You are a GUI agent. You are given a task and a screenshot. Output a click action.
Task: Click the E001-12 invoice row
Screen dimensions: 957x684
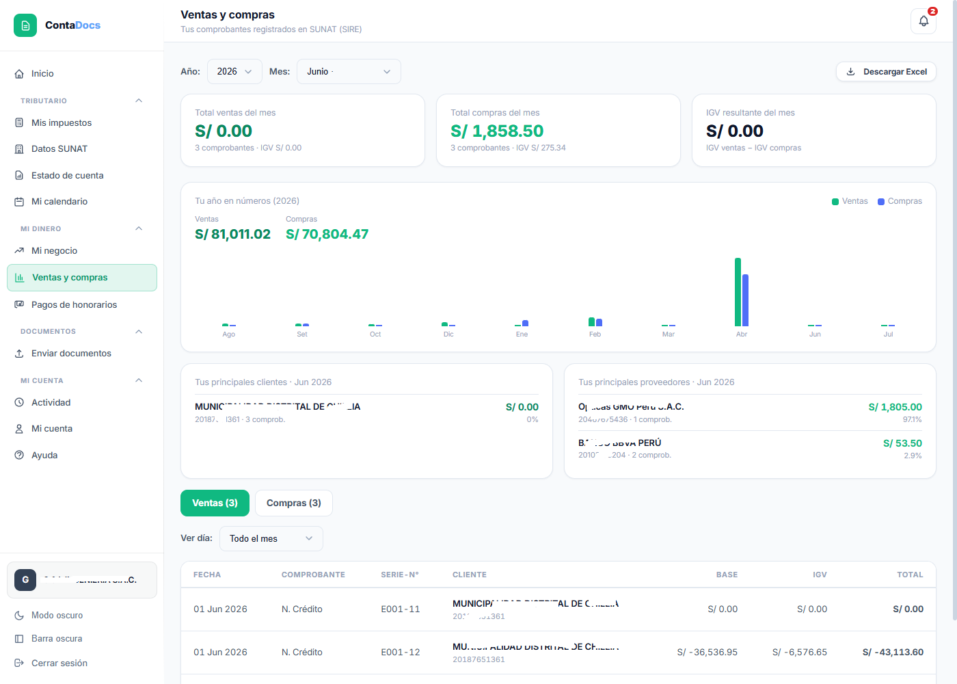(x=558, y=653)
